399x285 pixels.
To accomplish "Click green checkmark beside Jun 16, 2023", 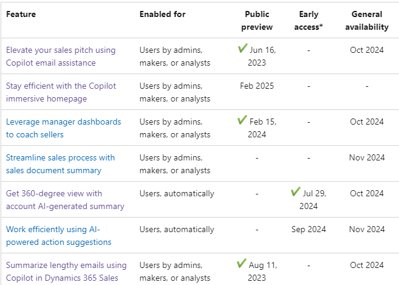I will [242, 48].
